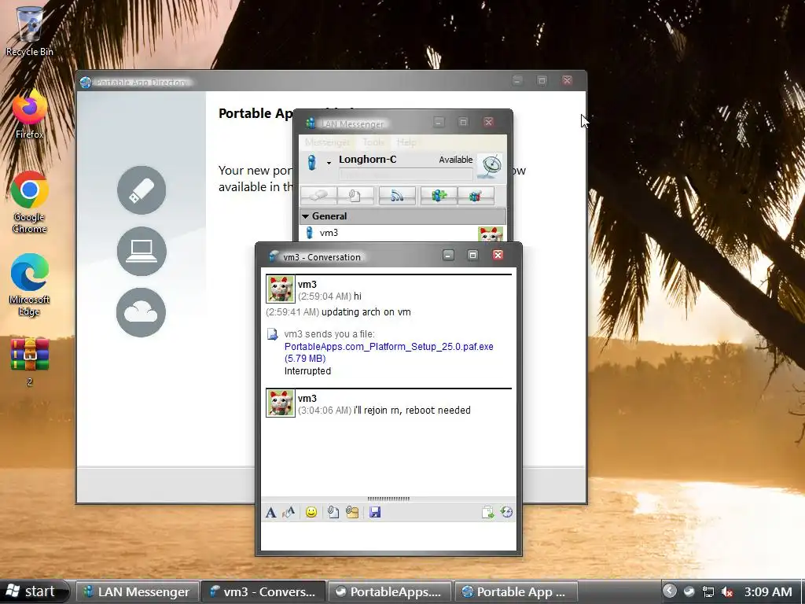Click the splitter handle above conversation toolbar
The height and width of the screenshot is (604, 805).
click(388, 499)
